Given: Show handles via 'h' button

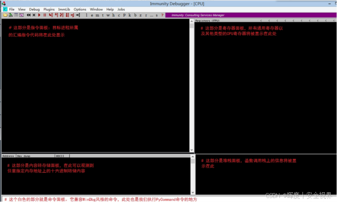Looking at the screenshot, I should [114, 15].
